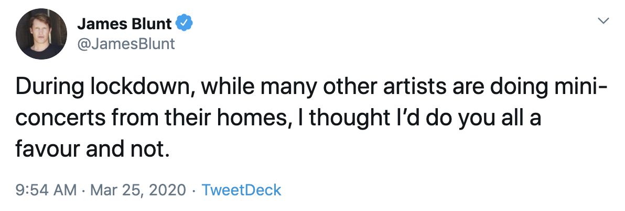Open the TweetDeck source link

click(x=241, y=190)
